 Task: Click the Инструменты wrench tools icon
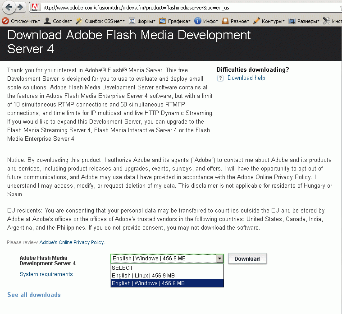coord(327,21)
